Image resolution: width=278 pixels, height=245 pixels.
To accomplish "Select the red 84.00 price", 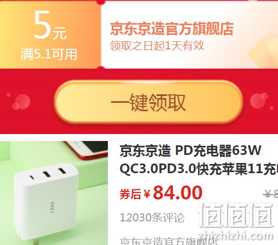I will click(178, 192).
